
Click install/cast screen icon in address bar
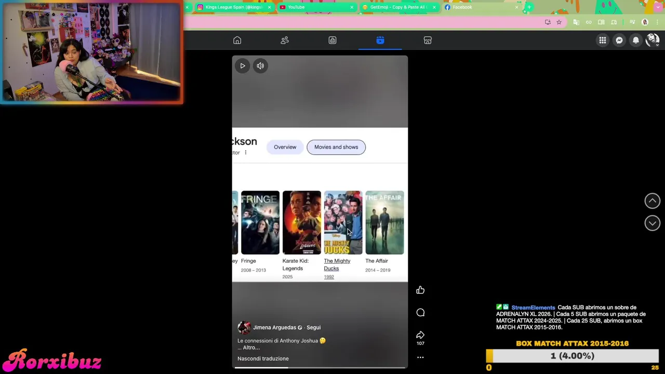click(x=548, y=22)
